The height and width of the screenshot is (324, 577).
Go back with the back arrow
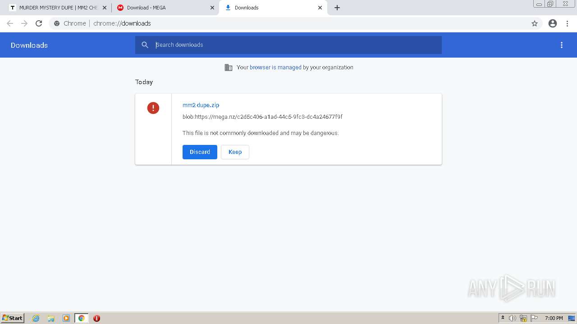(x=10, y=23)
